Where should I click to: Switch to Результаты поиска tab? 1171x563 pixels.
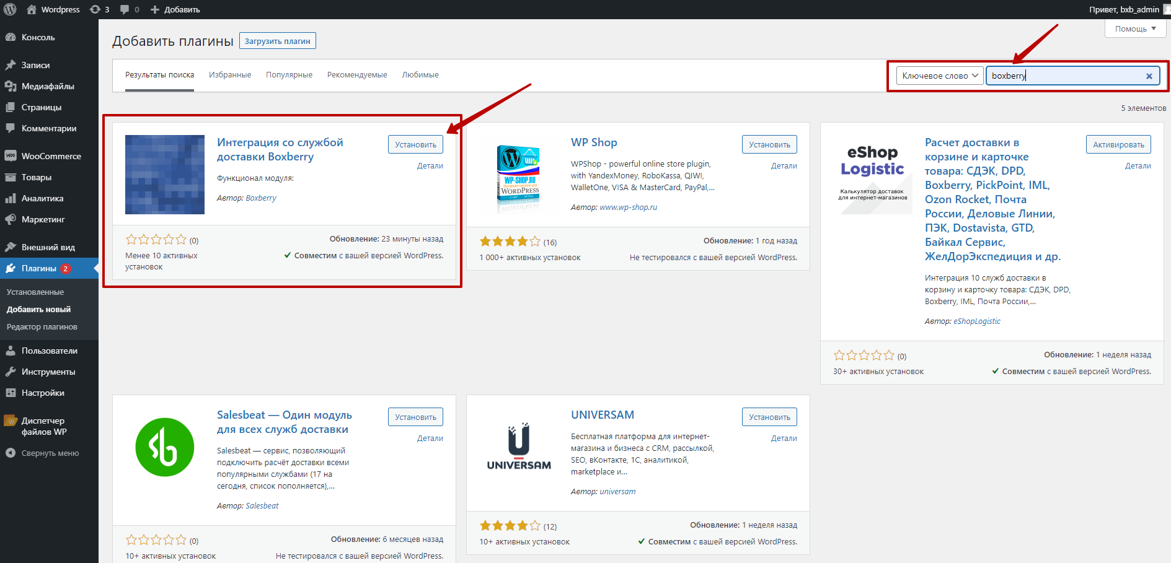point(159,75)
